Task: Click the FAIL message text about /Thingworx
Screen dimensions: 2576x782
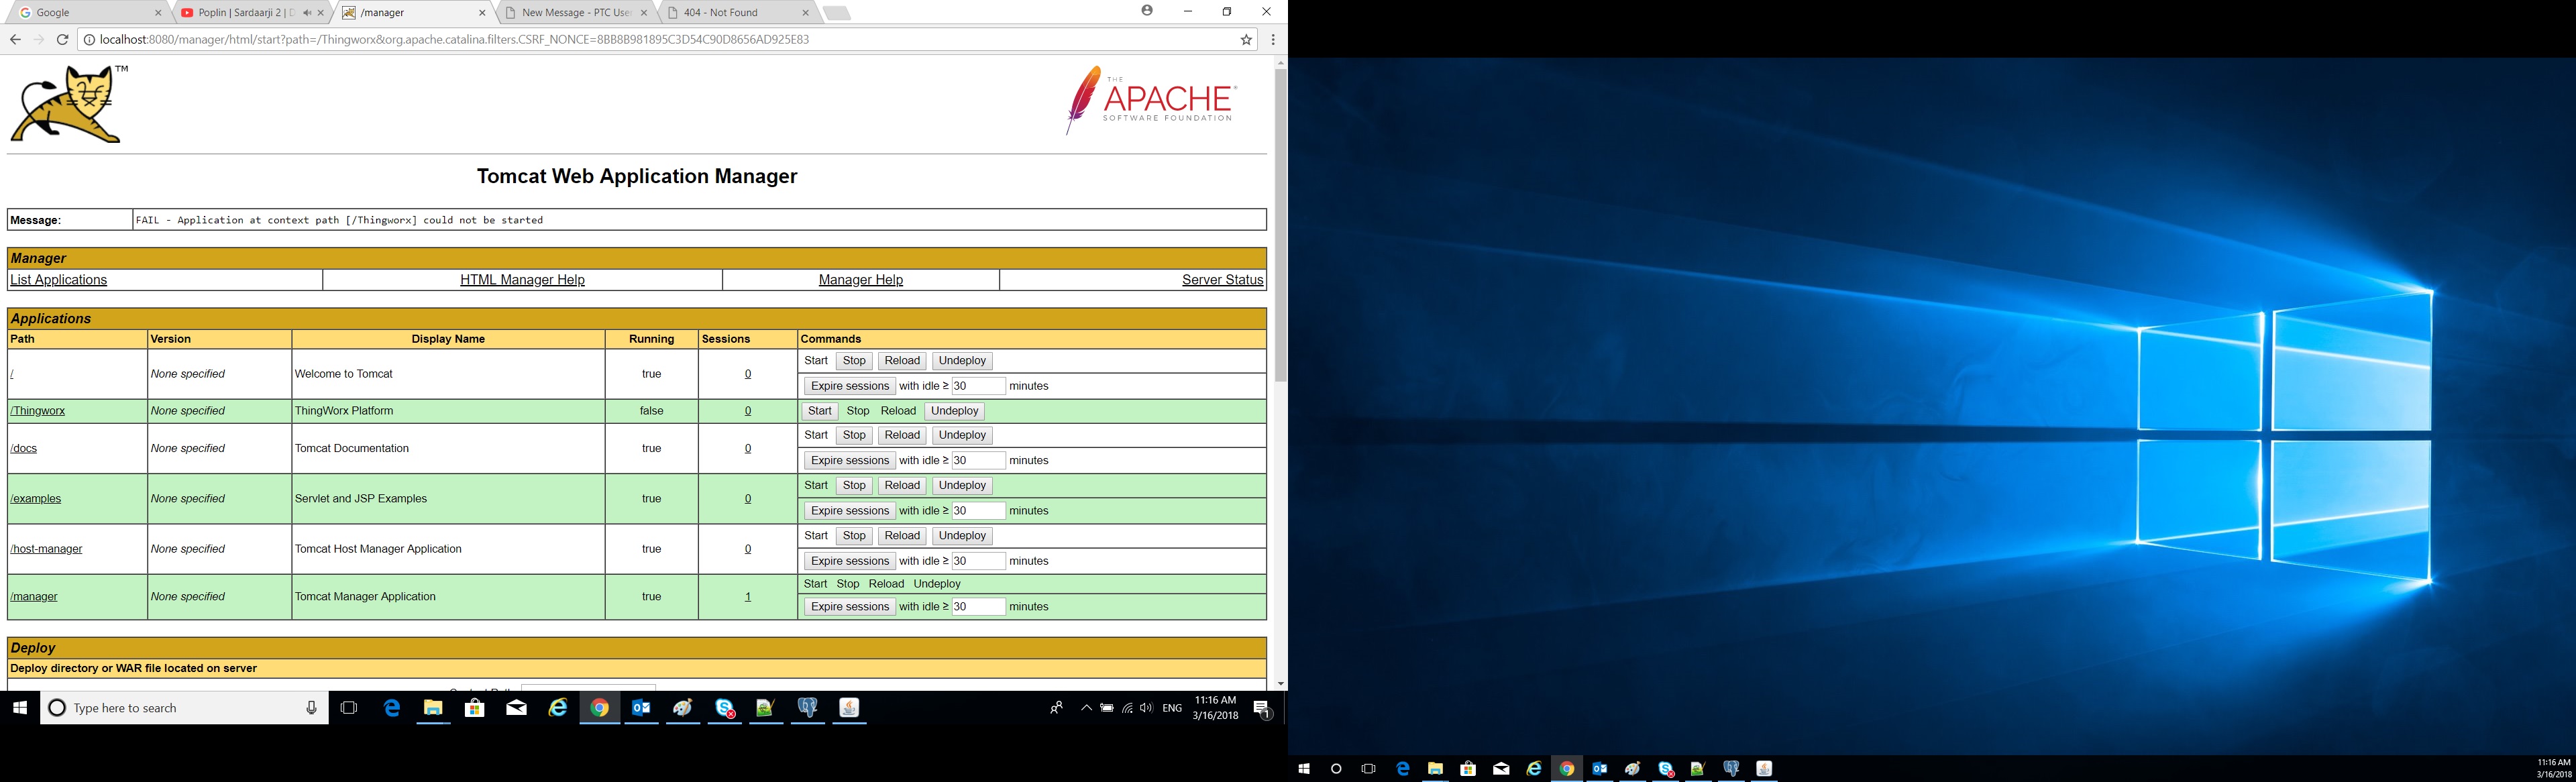Action: click(339, 220)
